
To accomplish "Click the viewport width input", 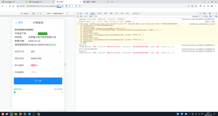I will coord(34,13).
